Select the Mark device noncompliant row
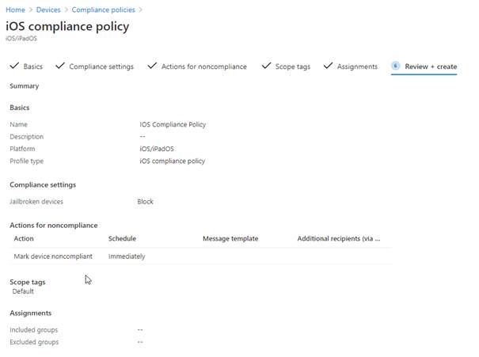 click(x=53, y=256)
